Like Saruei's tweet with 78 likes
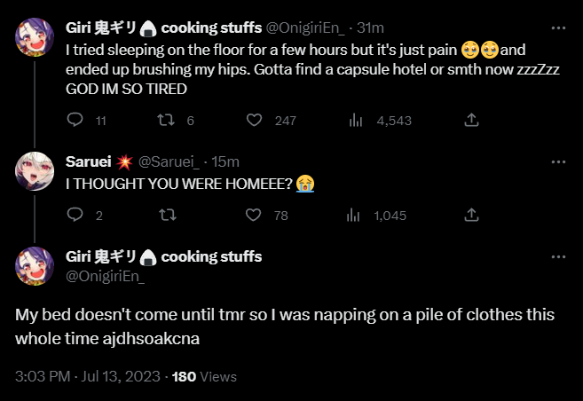Viewport: 583px width, 401px height. (x=255, y=214)
